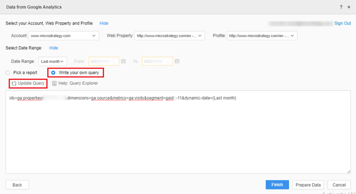This screenshot has height=194, width=356.
Task: Select the Pick a report option
Action: [x=8, y=73]
